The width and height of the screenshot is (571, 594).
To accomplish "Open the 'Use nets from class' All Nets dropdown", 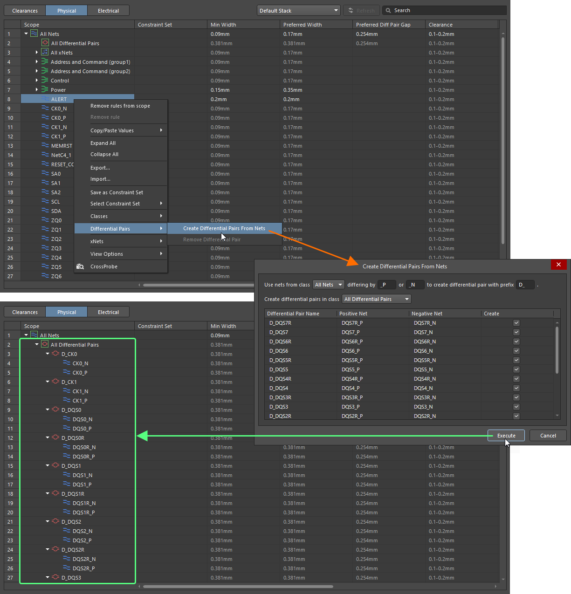I will (328, 285).
